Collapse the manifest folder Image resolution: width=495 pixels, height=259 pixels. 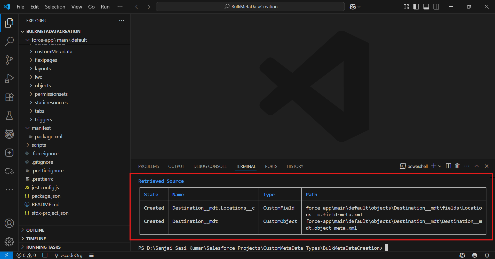pos(41,128)
